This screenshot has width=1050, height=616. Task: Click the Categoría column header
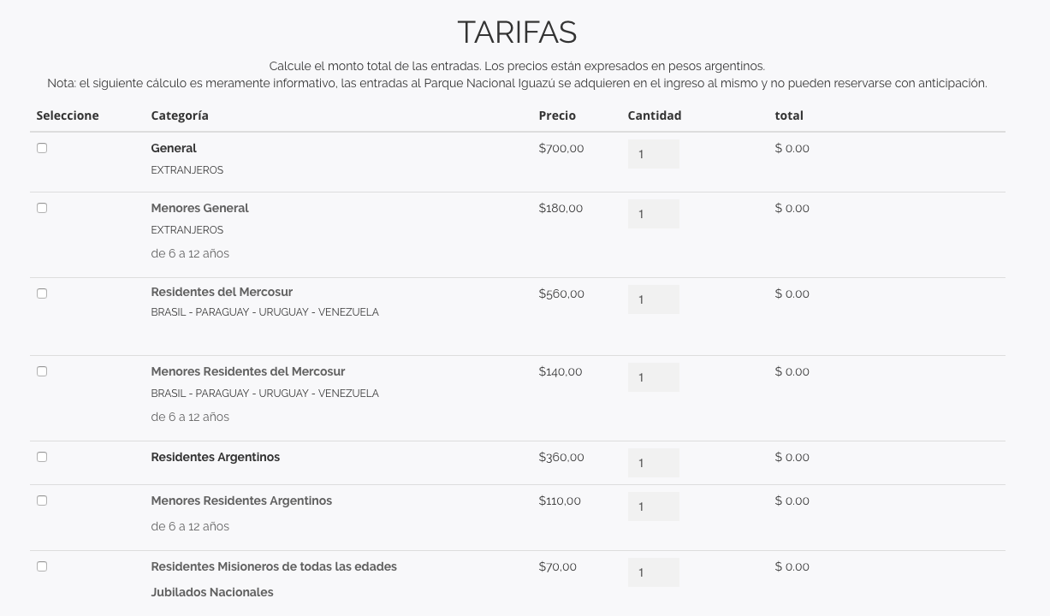(x=180, y=115)
